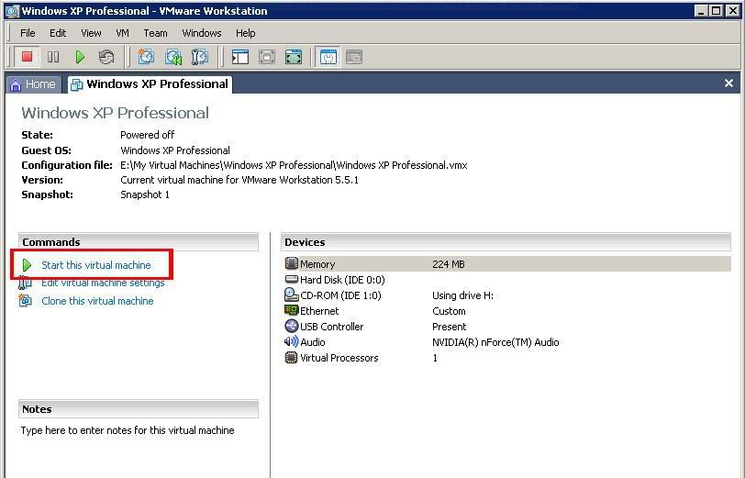
Task: Open the Snapshot Manager toolbar icon
Action: (199, 57)
